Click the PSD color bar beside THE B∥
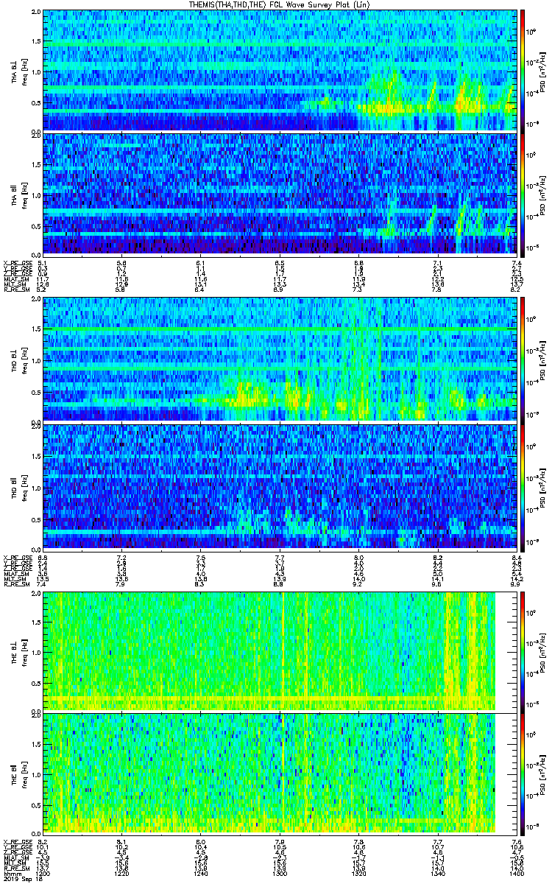The width and height of the screenshot is (552, 884). coord(523,773)
